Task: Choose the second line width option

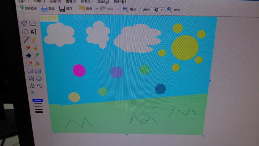Action: (38, 103)
